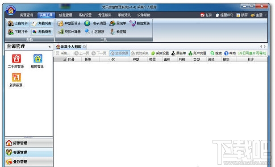This screenshot has width=275, height=167.
Task: Open 增值服务 ribbon tab
Action: pyautogui.click(x=104, y=15)
